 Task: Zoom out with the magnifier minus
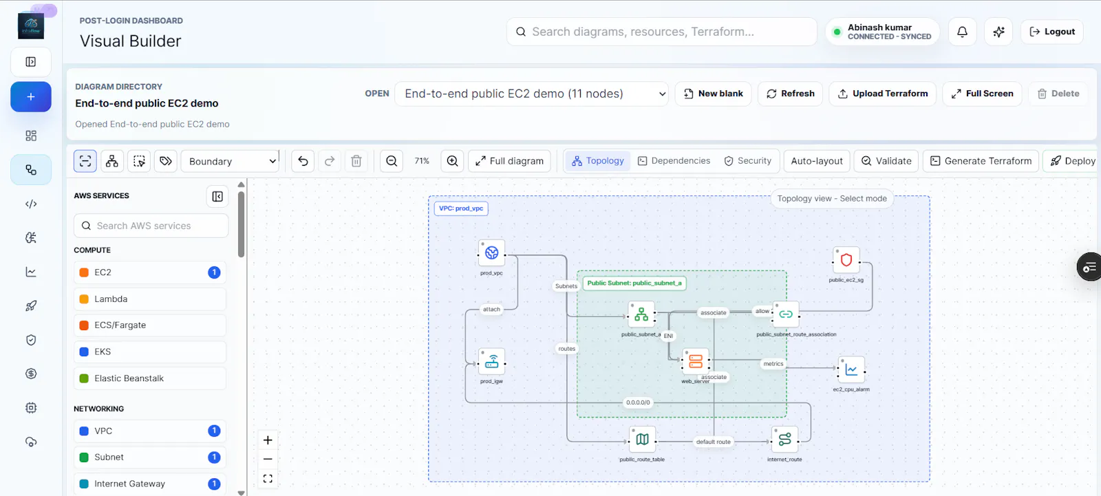point(392,161)
